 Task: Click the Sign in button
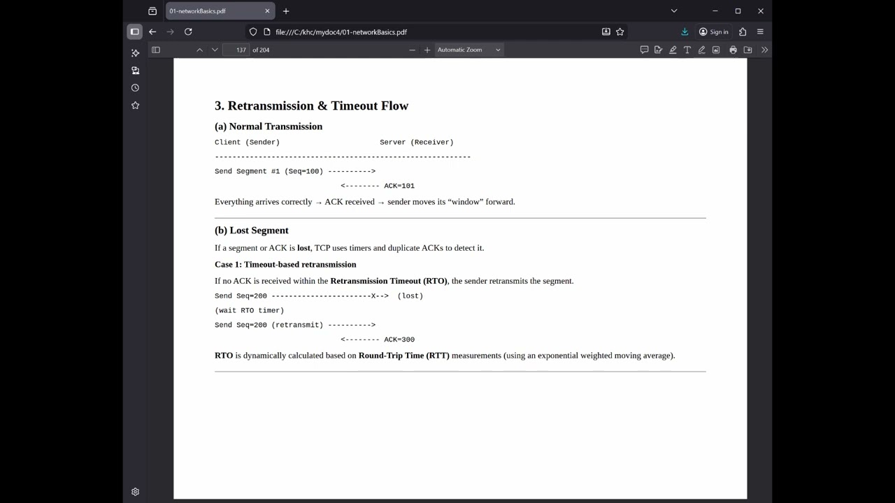(714, 31)
